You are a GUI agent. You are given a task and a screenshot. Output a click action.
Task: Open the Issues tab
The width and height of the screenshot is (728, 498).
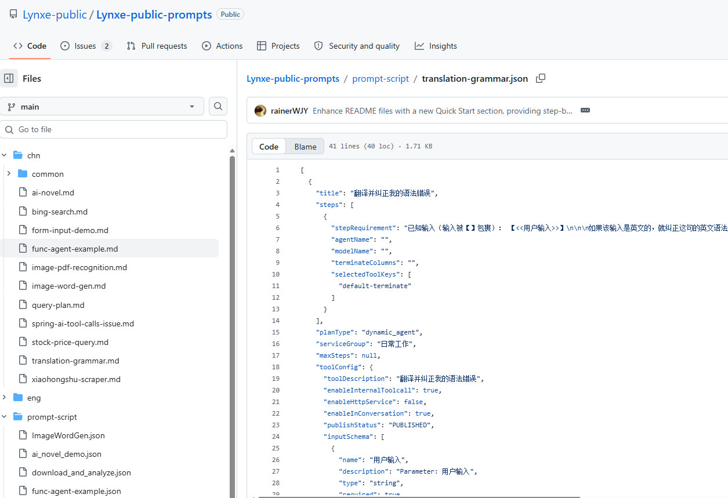coord(85,46)
